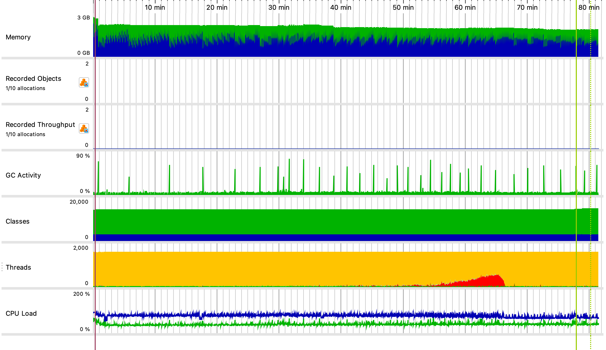Select the CPU Load telemetry label
The height and width of the screenshot is (350, 606).
click(21, 313)
